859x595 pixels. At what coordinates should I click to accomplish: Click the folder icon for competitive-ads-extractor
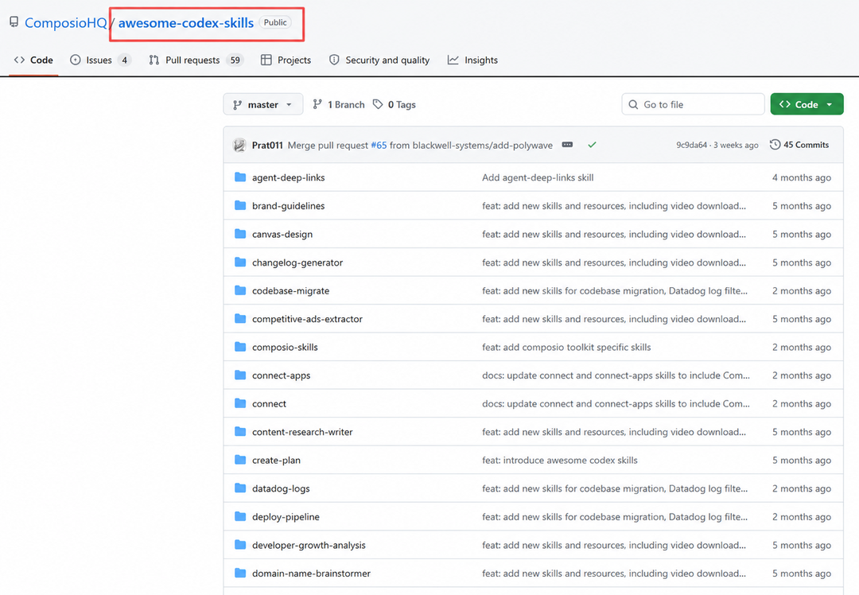(x=240, y=318)
